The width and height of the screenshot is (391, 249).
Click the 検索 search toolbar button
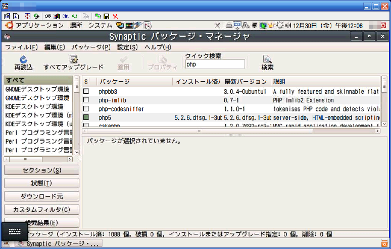267,63
